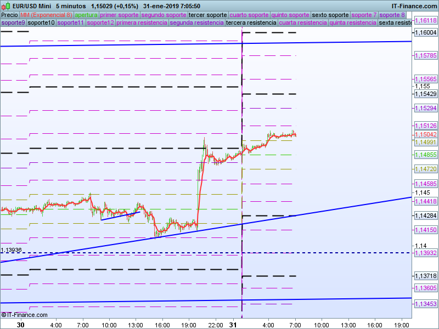Click the chart icon beside EUR/USD Mini

(x=4, y=6)
